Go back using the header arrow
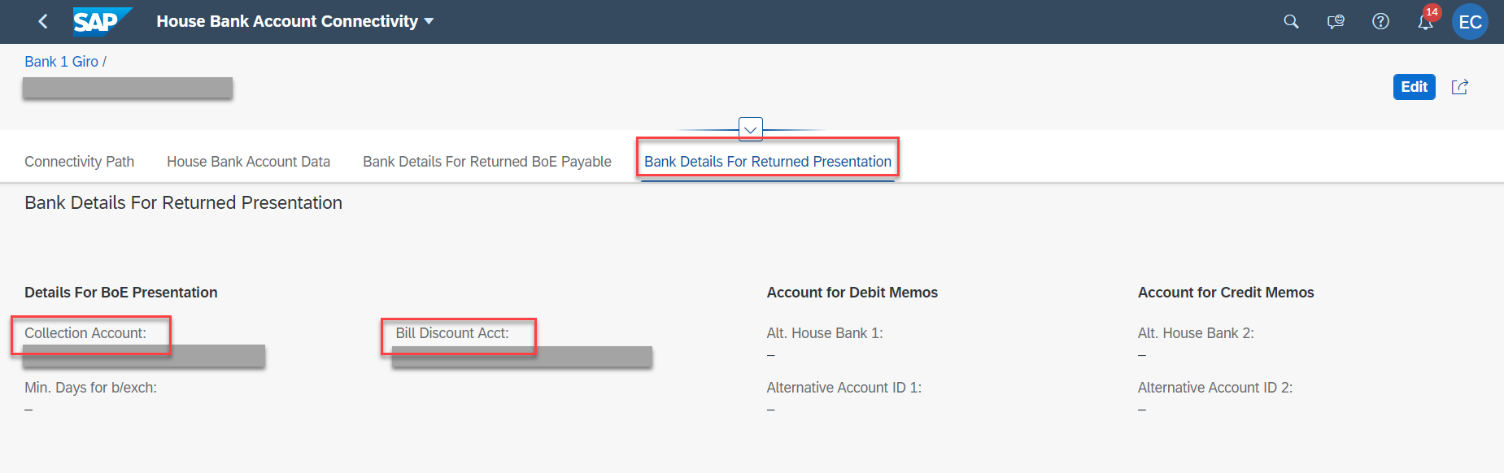The image size is (1504, 473). click(43, 22)
